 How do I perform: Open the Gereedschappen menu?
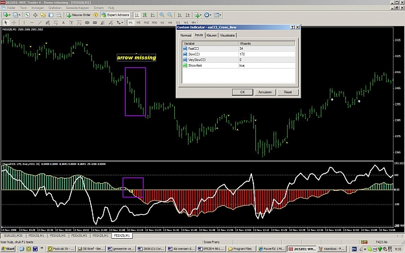pyautogui.click(x=78, y=8)
